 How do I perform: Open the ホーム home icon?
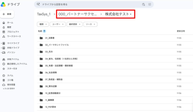coord(4,23)
